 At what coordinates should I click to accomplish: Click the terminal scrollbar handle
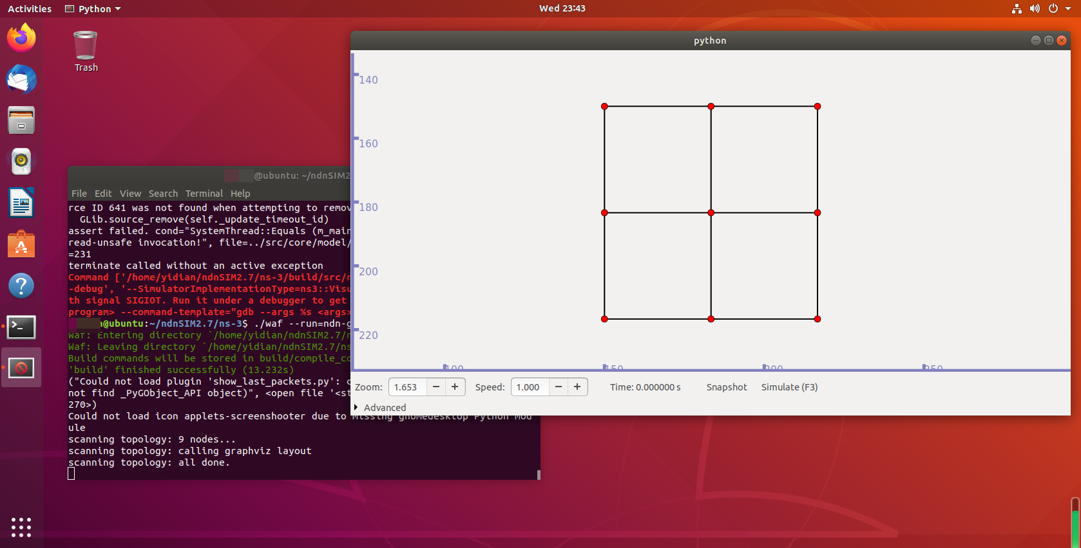point(539,475)
